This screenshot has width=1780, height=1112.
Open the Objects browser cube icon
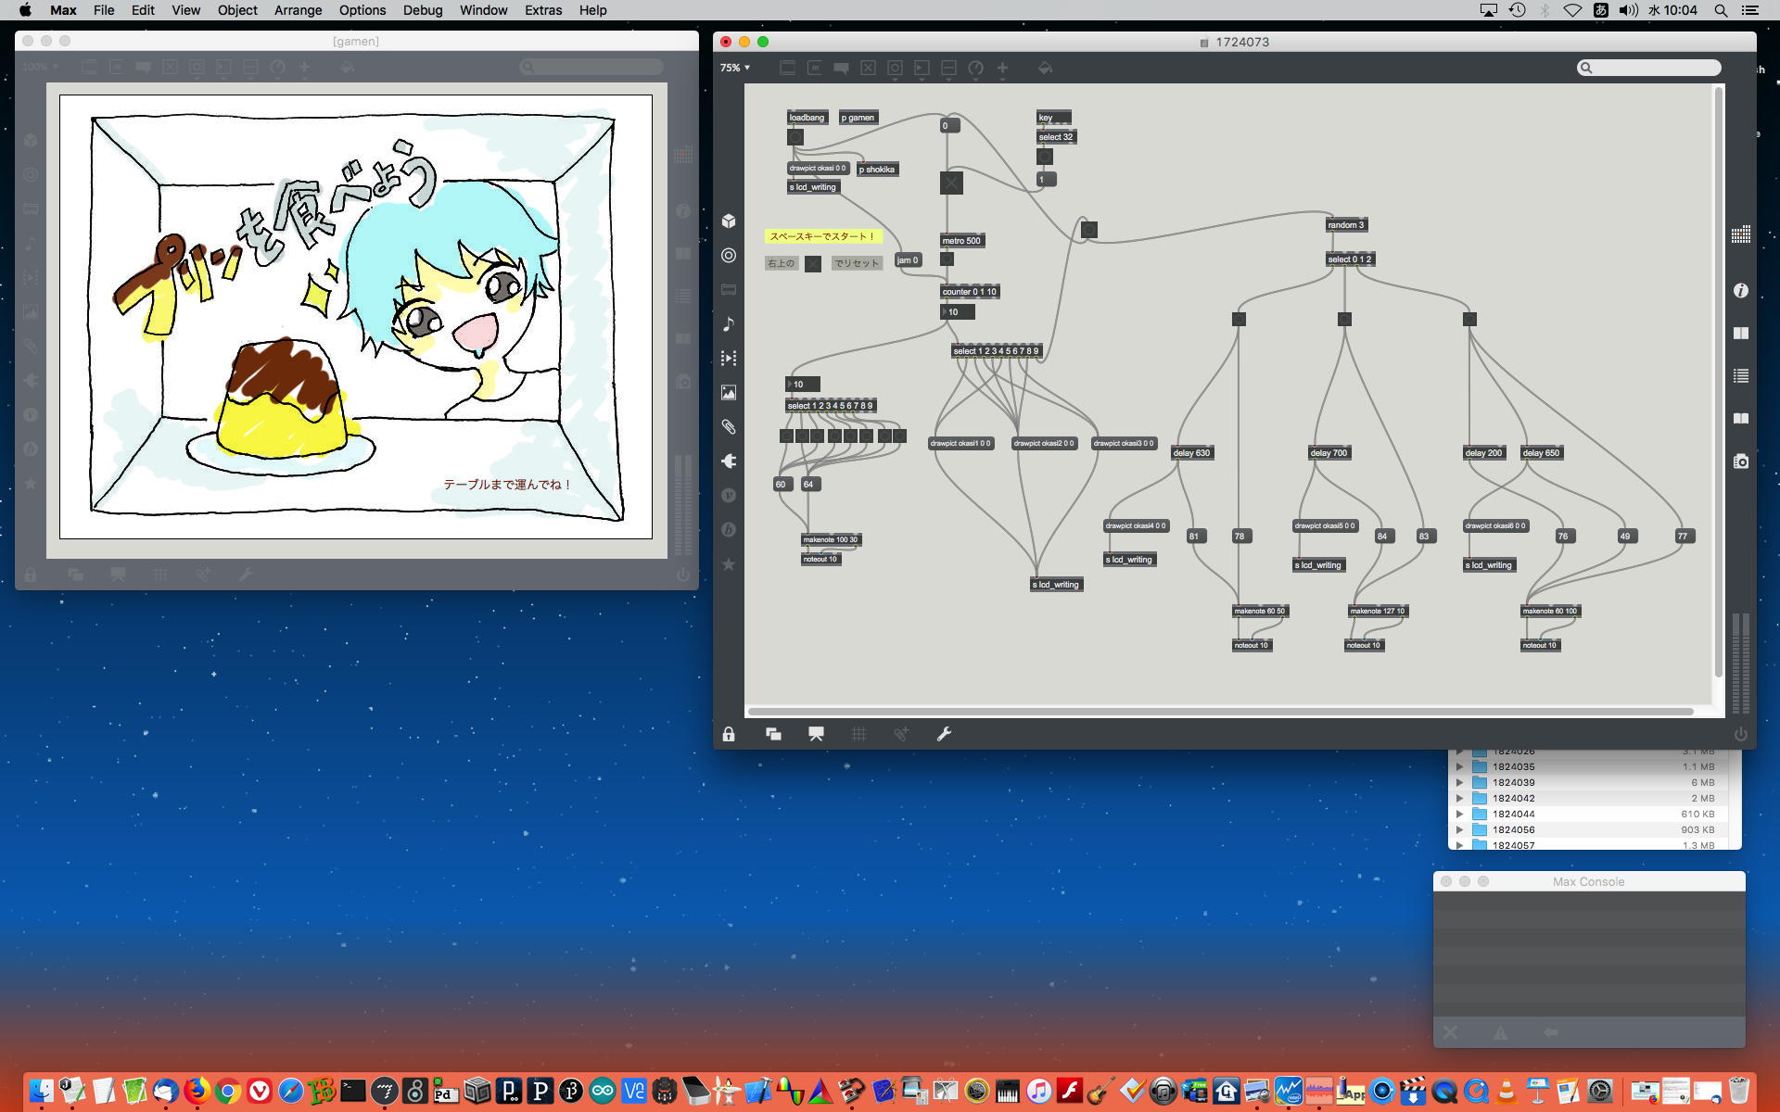coord(729,221)
